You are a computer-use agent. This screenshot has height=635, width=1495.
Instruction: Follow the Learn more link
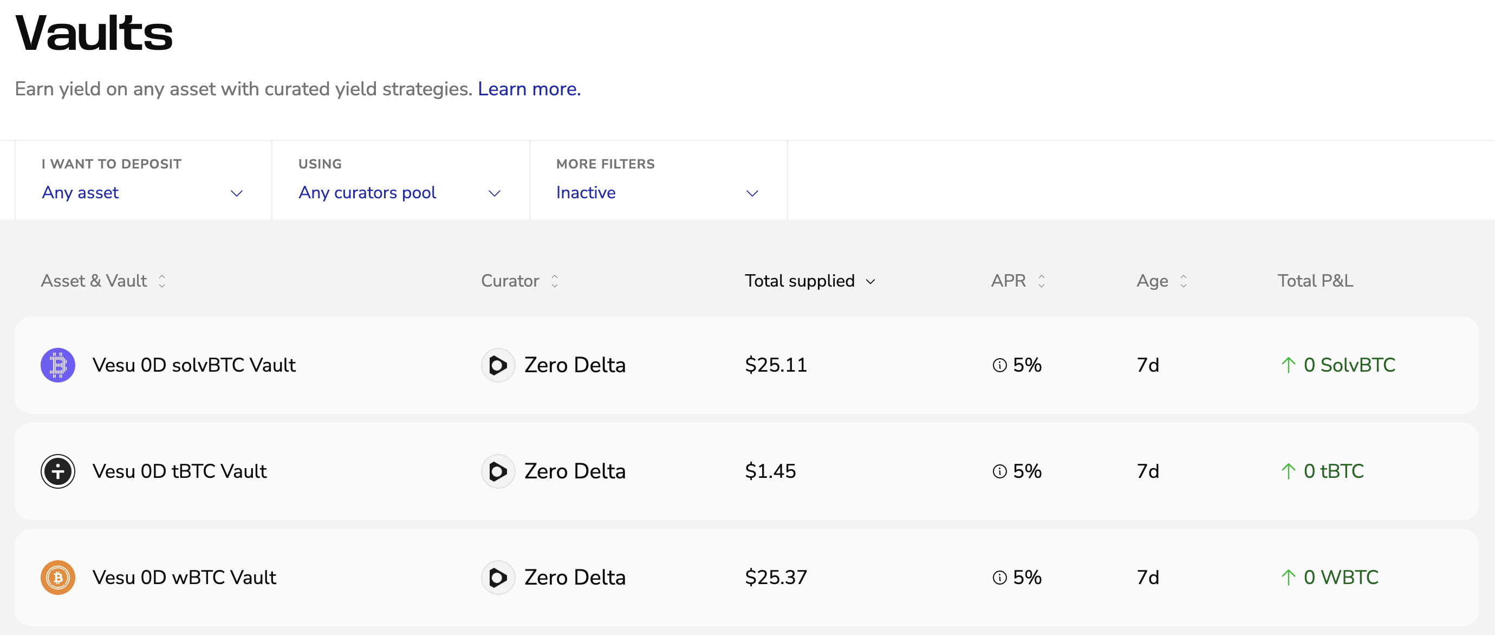click(x=529, y=89)
